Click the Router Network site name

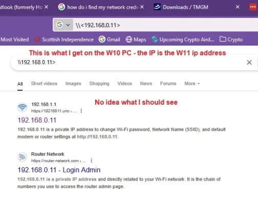(x=48, y=154)
